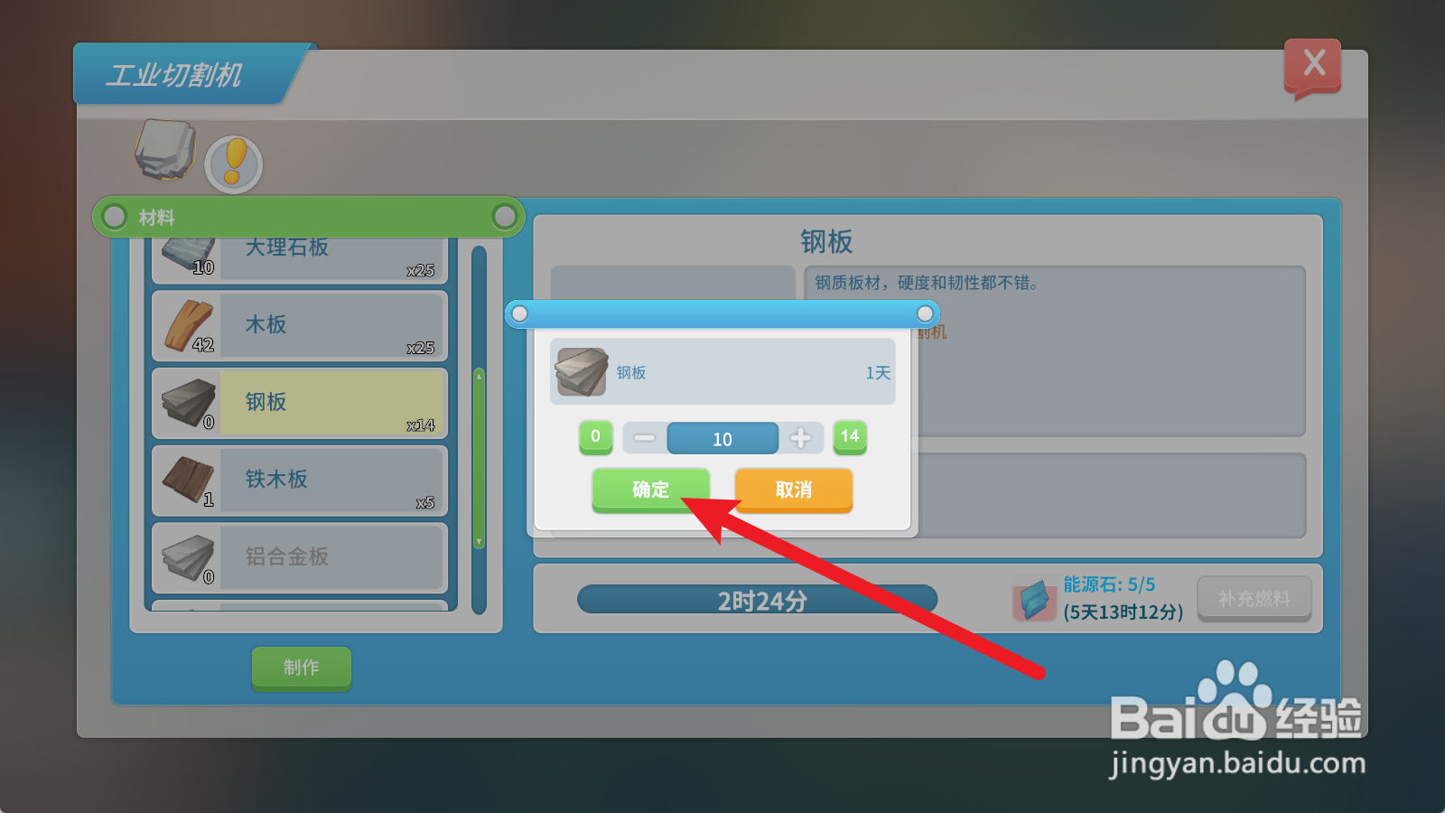Confirm with the 确定 button
This screenshot has width=1445, height=813.
tap(650, 491)
